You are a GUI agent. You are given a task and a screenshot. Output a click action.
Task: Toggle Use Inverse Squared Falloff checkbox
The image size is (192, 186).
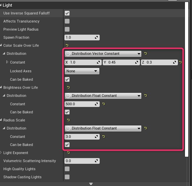[x=67, y=13]
